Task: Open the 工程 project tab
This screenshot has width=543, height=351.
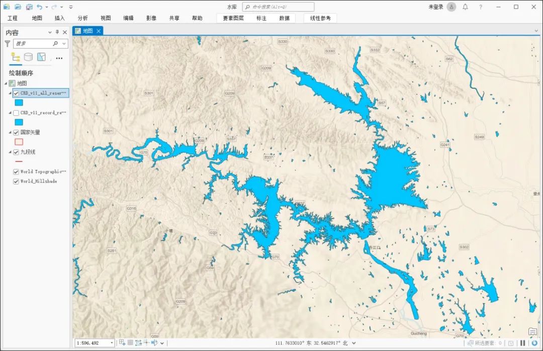Action: [x=13, y=18]
